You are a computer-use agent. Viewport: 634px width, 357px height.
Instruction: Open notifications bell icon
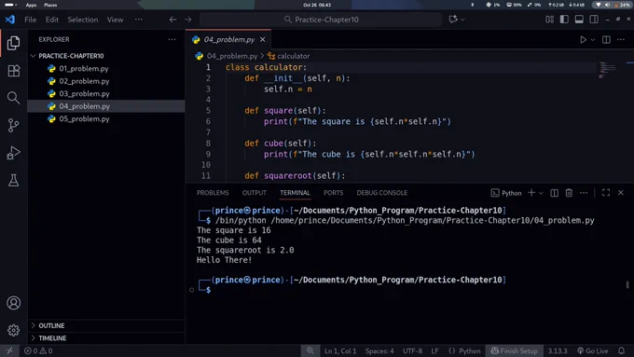click(622, 350)
